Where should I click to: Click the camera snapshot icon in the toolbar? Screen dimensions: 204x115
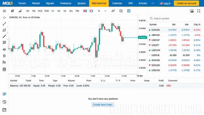[x=121, y=11]
